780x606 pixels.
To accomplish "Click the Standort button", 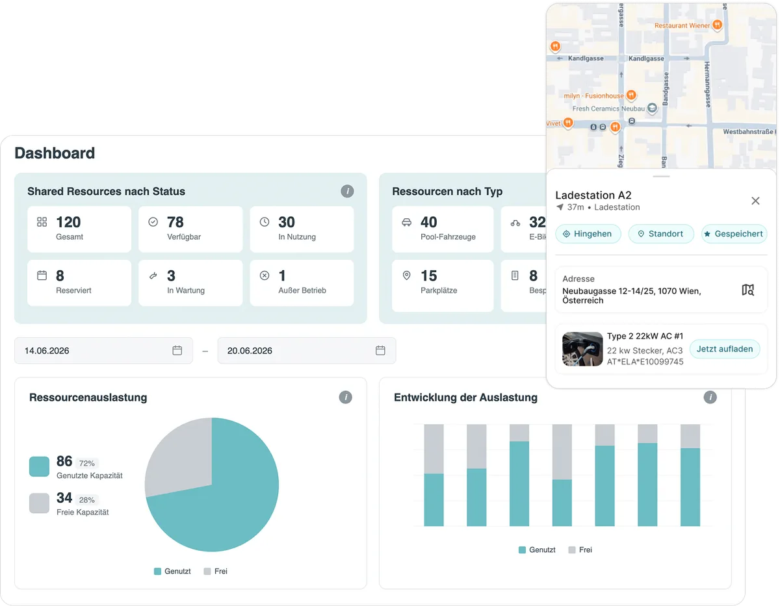I will [661, 234].
